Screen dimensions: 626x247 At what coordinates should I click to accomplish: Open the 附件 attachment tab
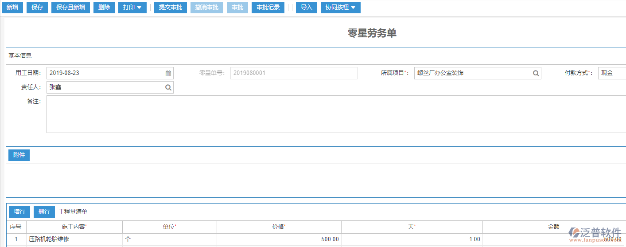pyautogui.click(x=19, y=155)
